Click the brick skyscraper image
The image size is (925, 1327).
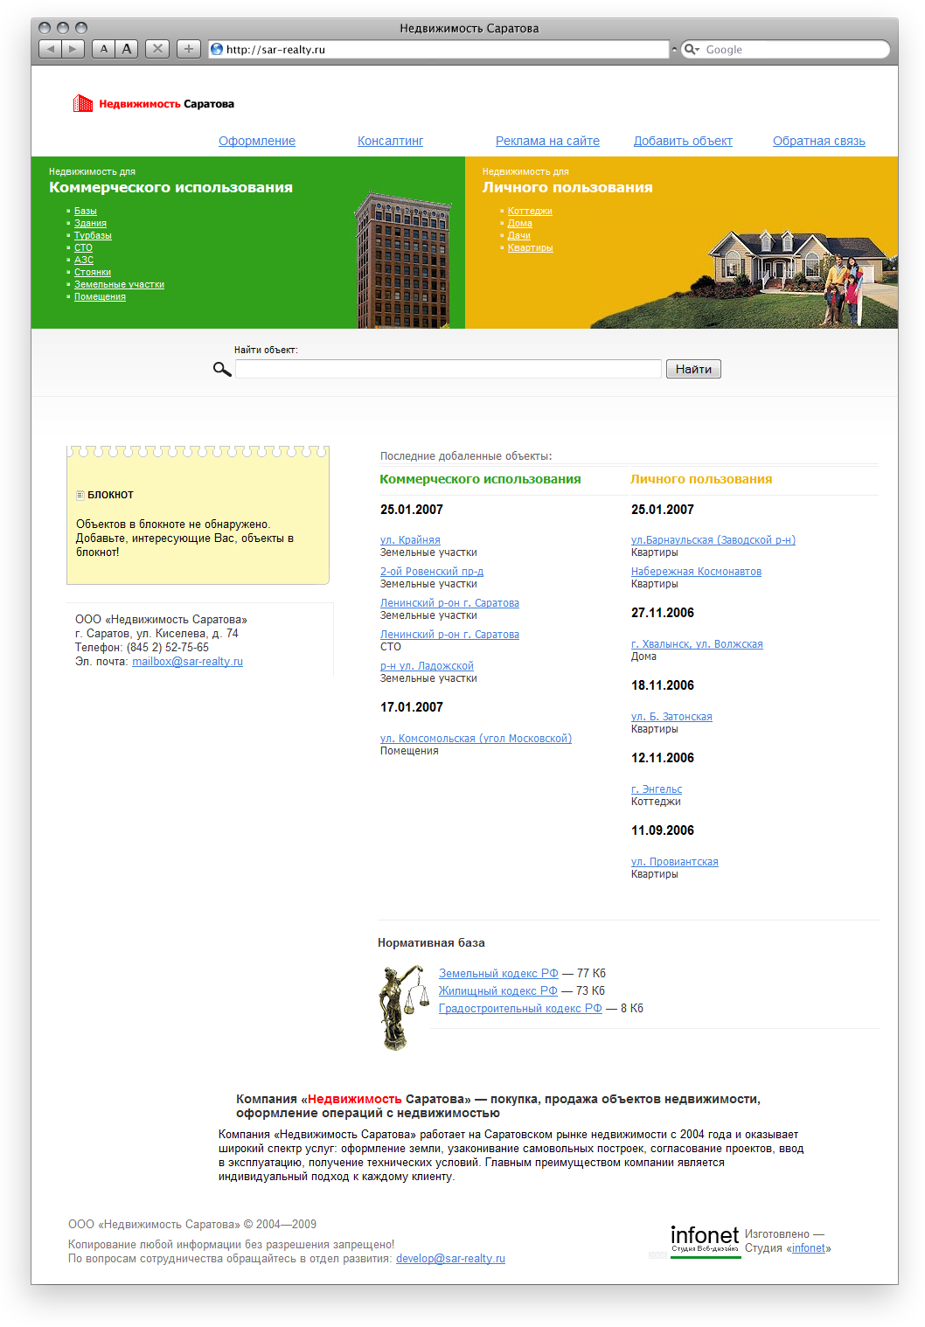pos(403,260)
